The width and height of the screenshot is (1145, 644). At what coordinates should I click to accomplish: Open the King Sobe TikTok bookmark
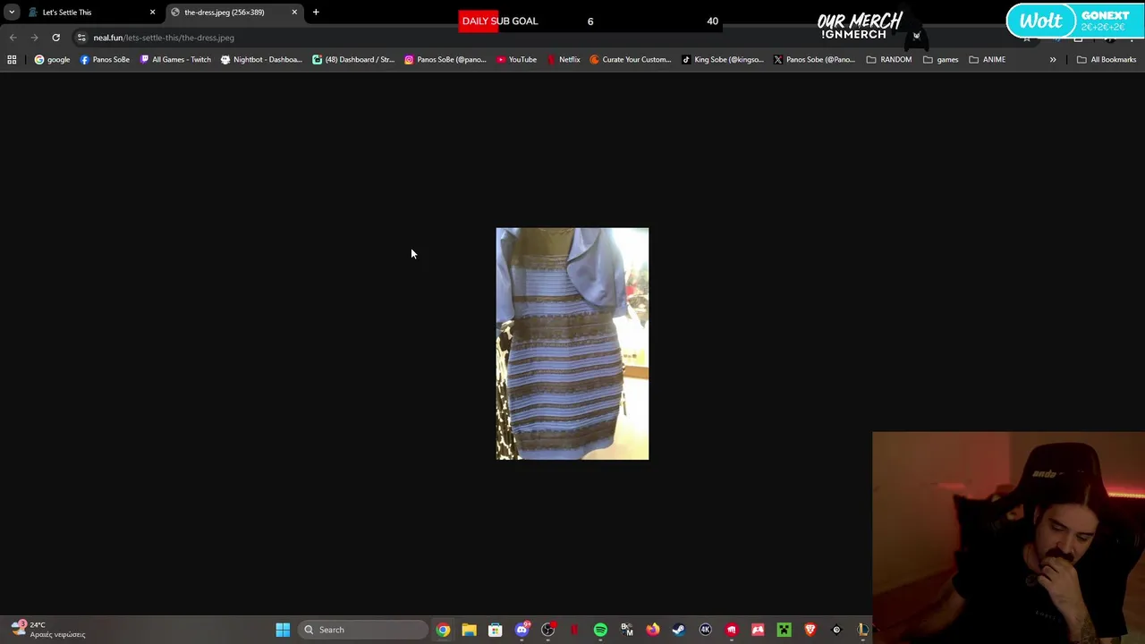[722, 59]
